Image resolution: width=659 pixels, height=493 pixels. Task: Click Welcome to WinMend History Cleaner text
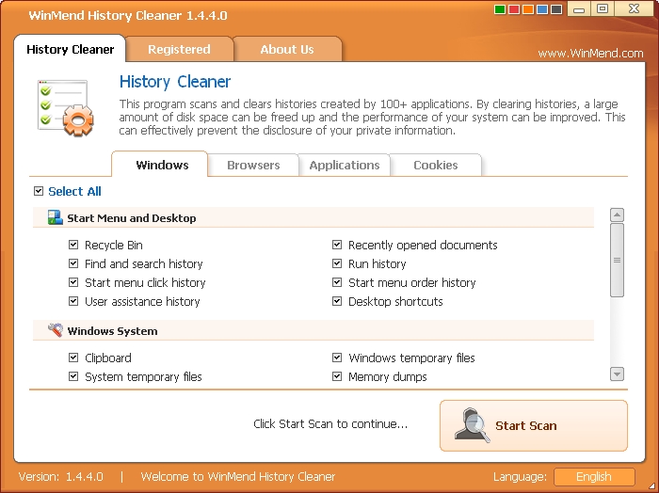click(238, 477)
